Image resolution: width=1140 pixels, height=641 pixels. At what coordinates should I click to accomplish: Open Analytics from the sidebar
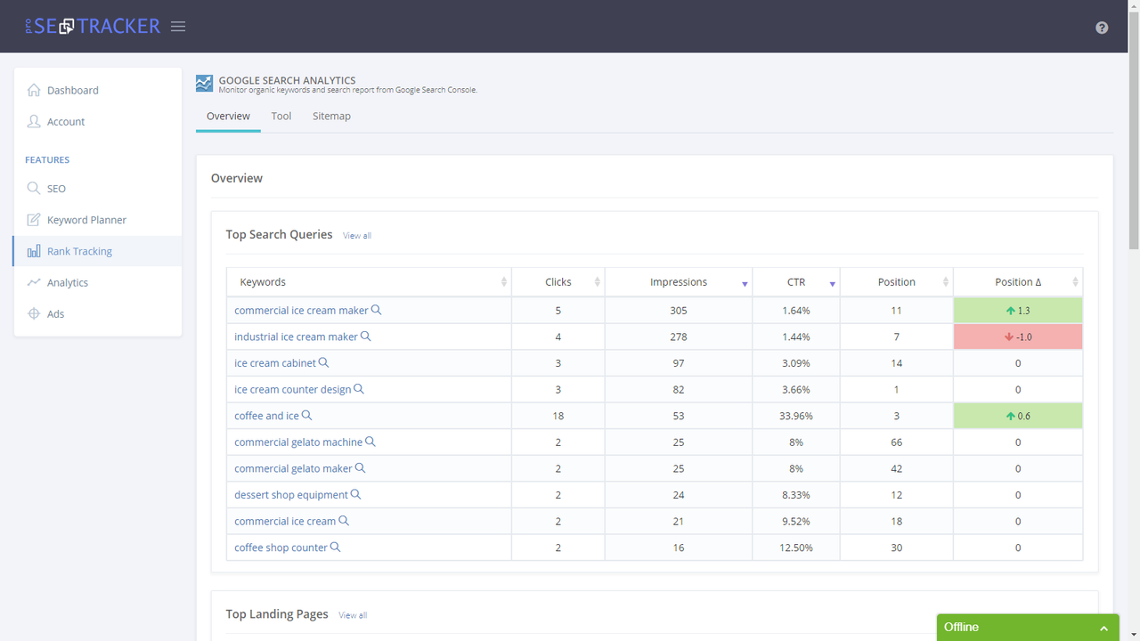coord(35,282)
